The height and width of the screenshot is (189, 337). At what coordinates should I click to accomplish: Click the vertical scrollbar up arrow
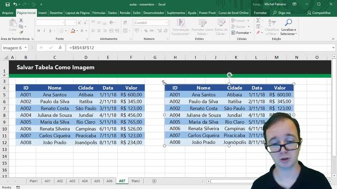[x=334, y=57]
